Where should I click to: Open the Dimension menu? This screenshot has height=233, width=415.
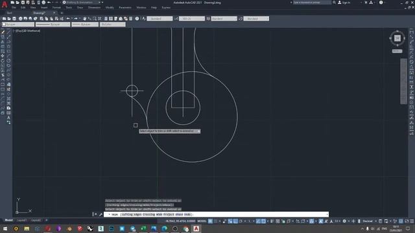coord(94,8)
